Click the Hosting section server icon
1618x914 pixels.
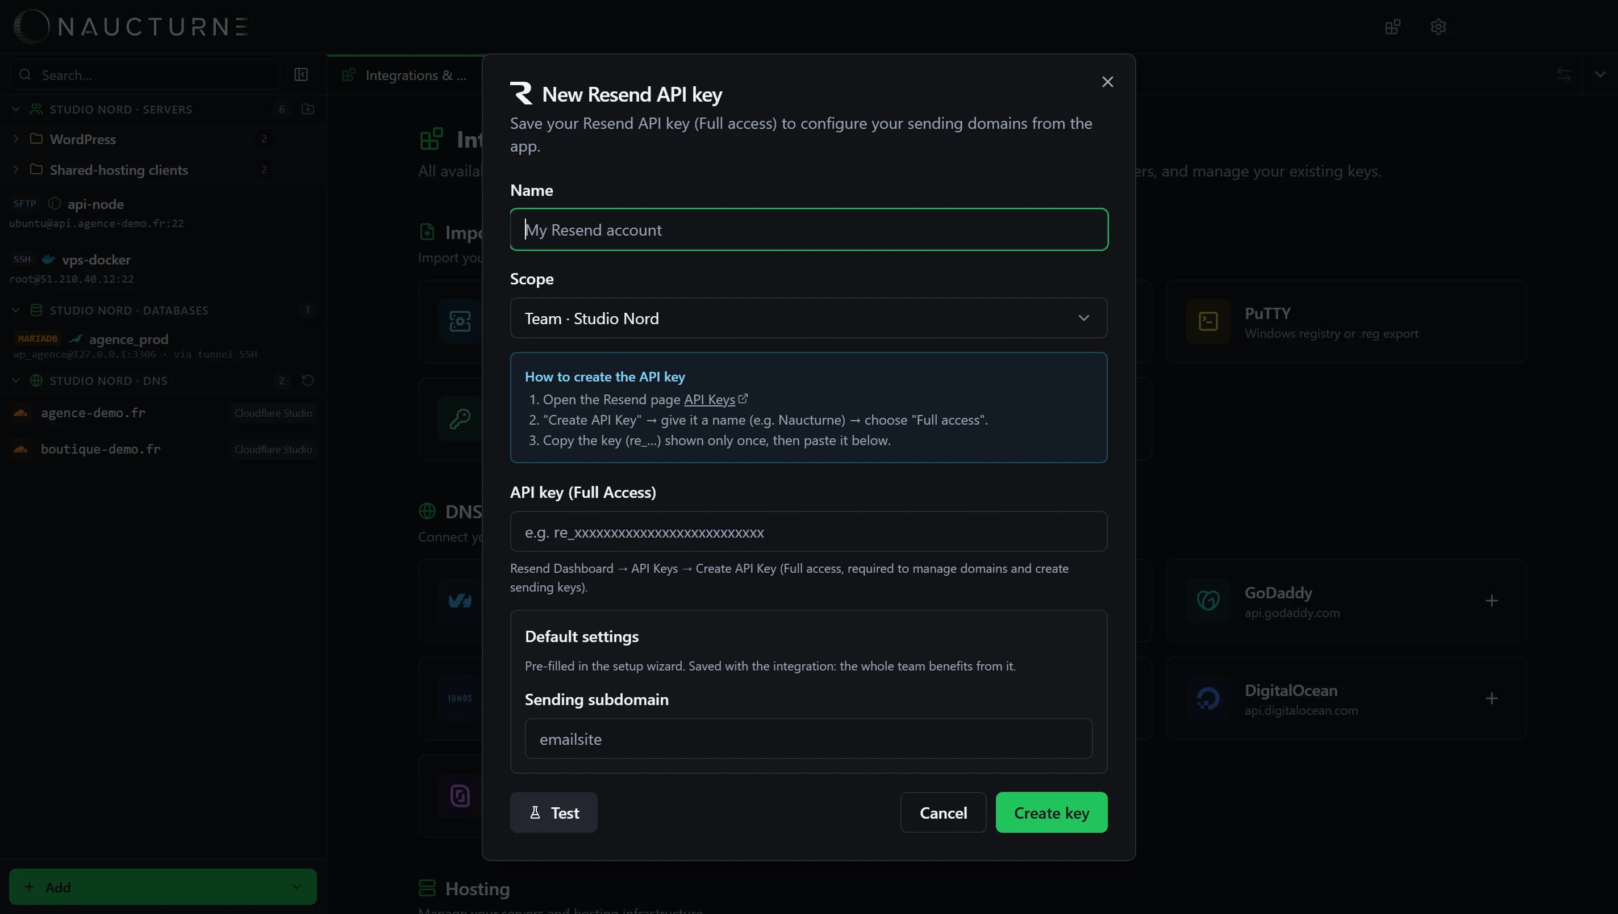(427, 888)
